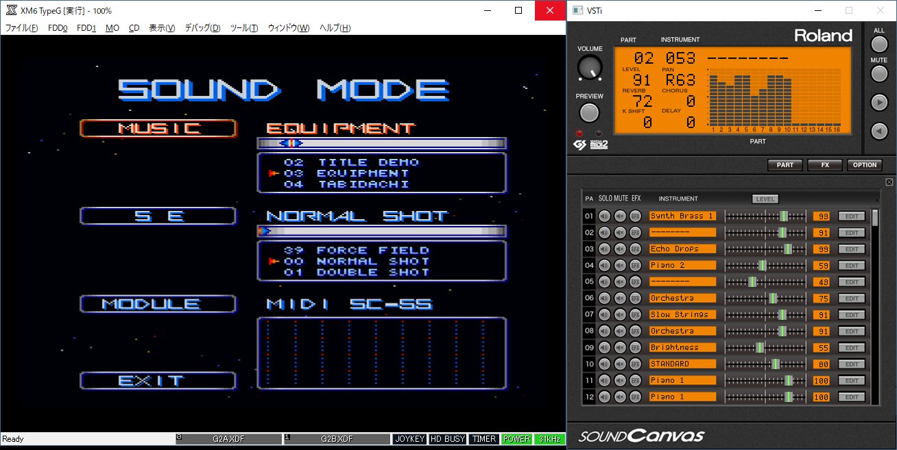Screen dimensions: 897x450
Task: Solo part 09 Brightness
Action: pos(605,347)
